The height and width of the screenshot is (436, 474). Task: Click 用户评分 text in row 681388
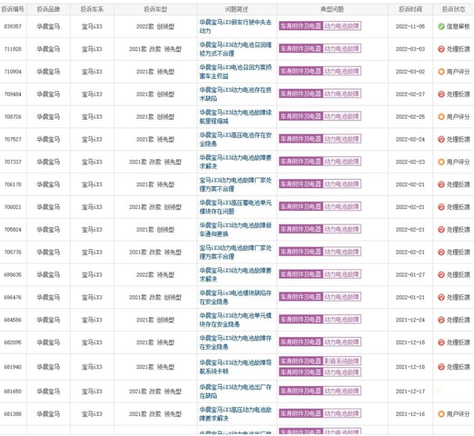458,414
